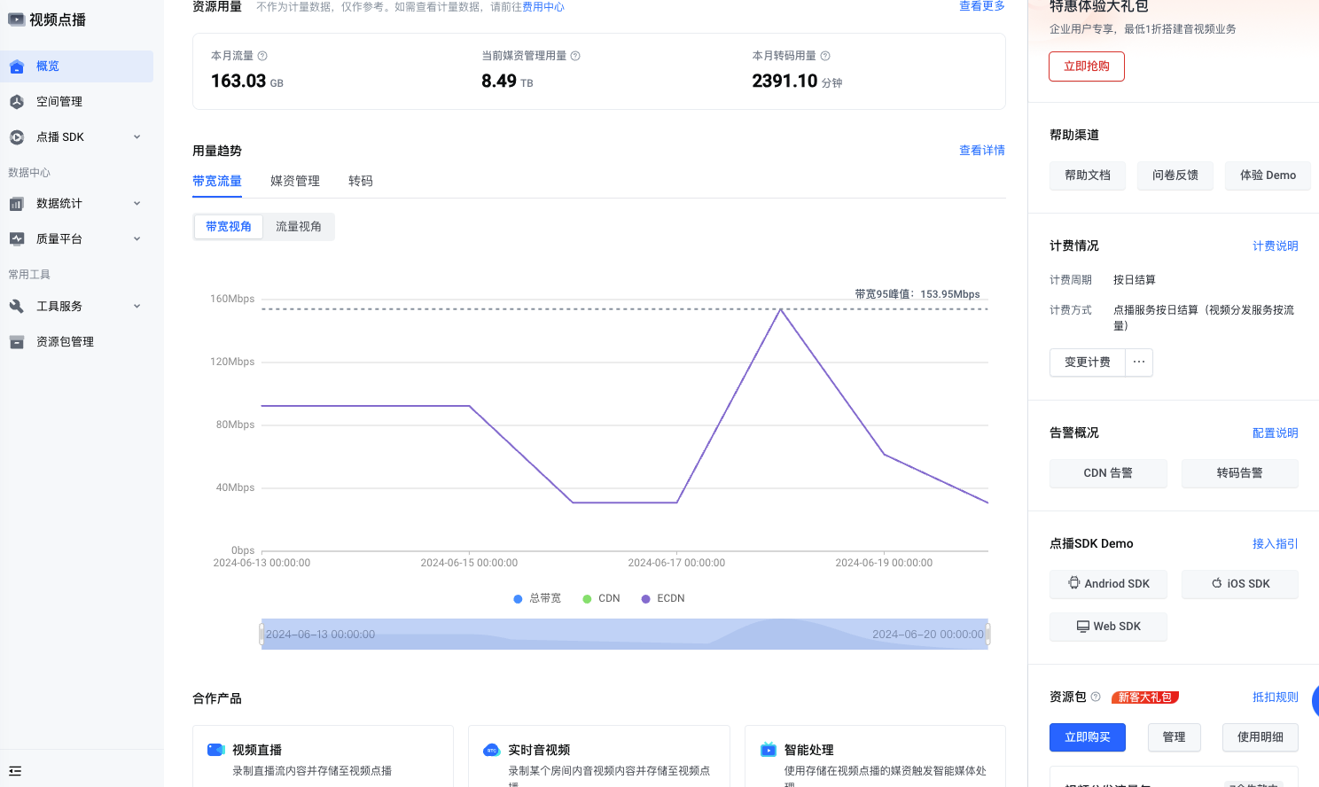
Task: Click the 接入指引 link
Action: click(1276, 544)
